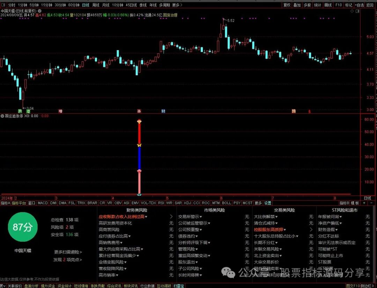The width and height of the screenshot is (377, 288).
Task: Click the 多股 multi-stock button
Action: pos(307,5)
